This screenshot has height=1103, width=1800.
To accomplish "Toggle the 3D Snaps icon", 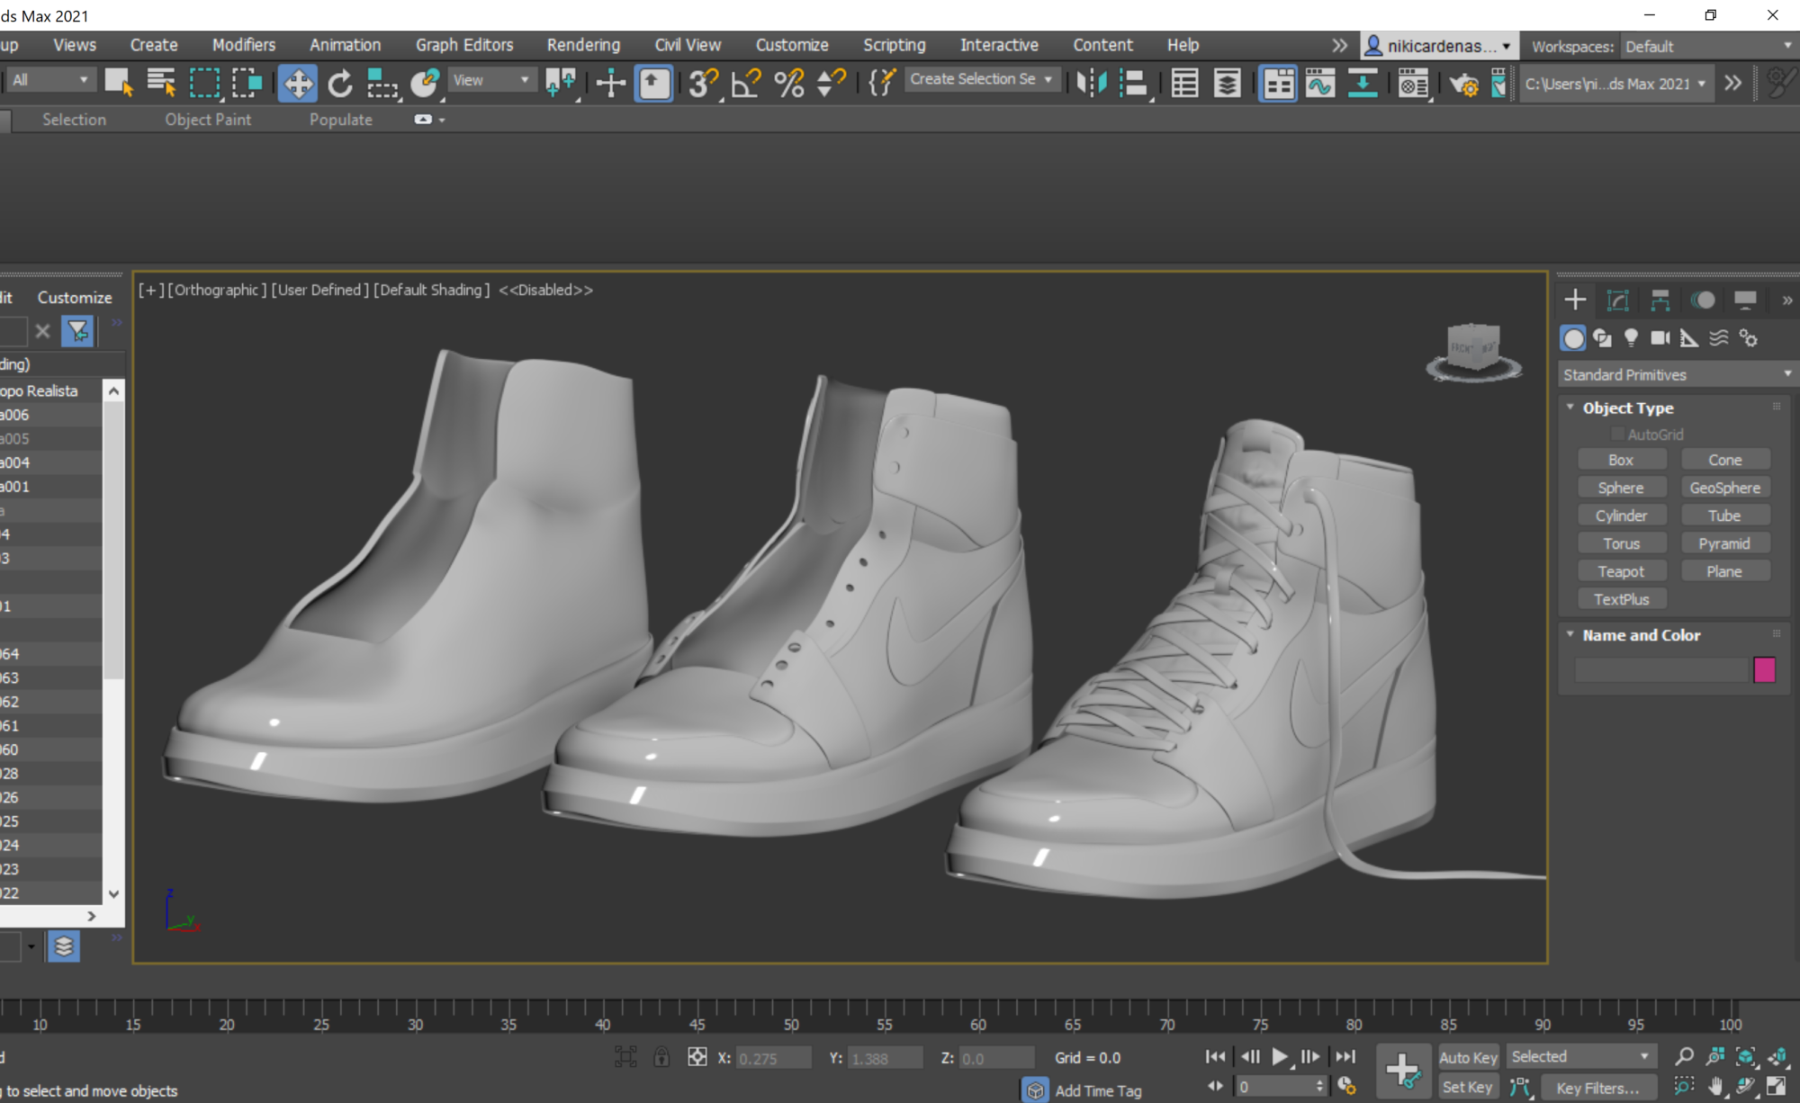I will click(702, 84).
